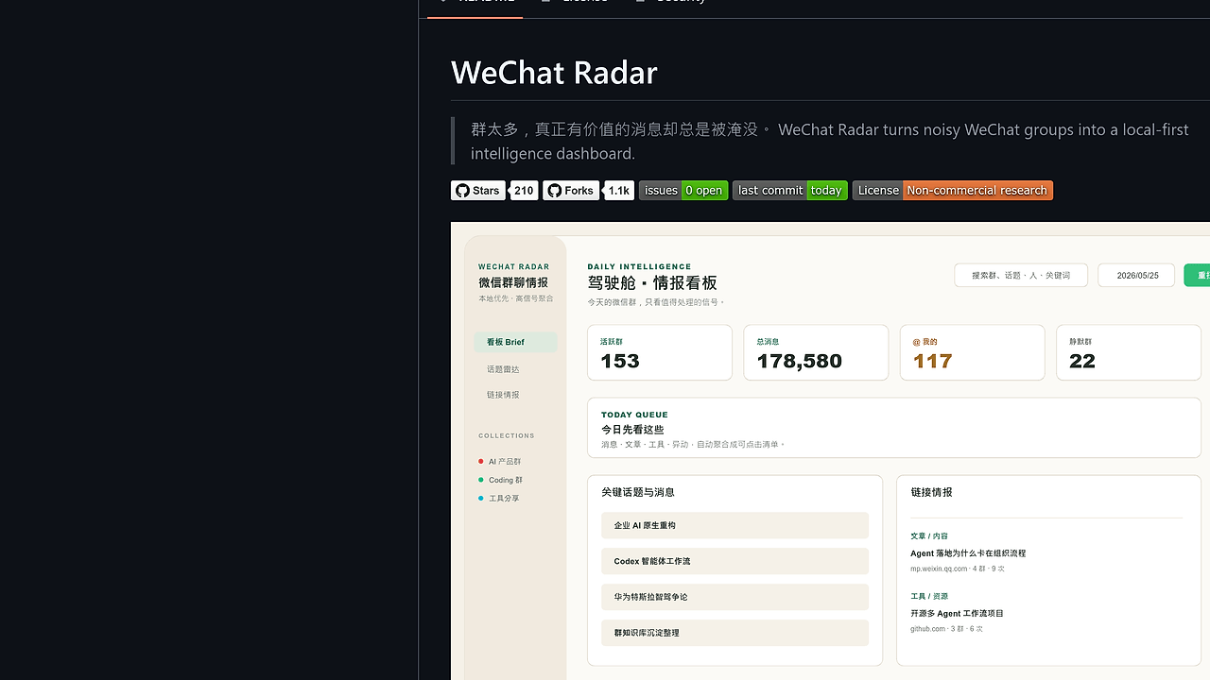Open 话题雷达 in the dashboard sidebar
Image resolution: width=1210 pixels, height=680 pixels.
tap(503, 369)
